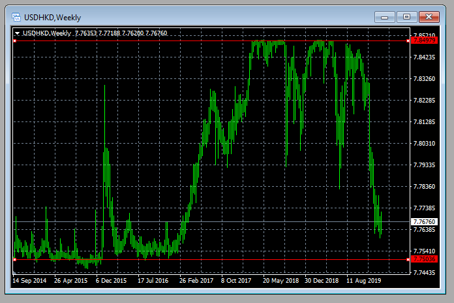Click the red 7.75036 price label
Image resolution: width=454 pixels, height=303 pixels.
(424, 259)
